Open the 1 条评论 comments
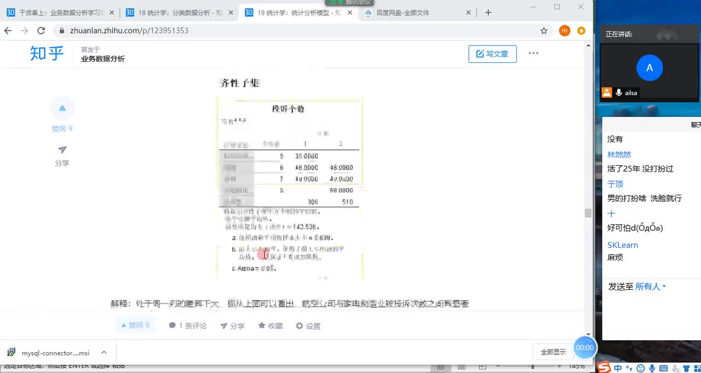 pyautogui.click(x=188, y=325)
